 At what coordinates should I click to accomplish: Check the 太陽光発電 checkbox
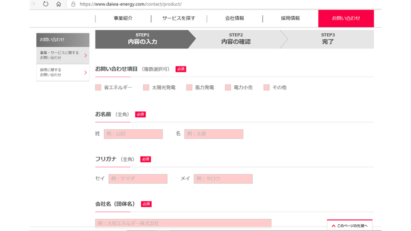pyautogui.click(x=146, y=88)
